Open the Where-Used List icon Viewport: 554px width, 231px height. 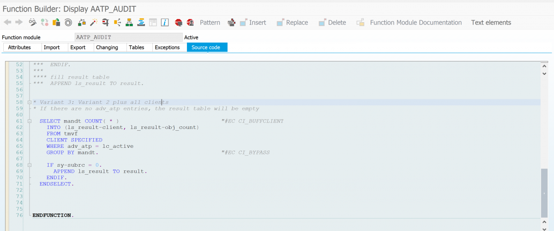pyautogui.click(x=117, y=22)
